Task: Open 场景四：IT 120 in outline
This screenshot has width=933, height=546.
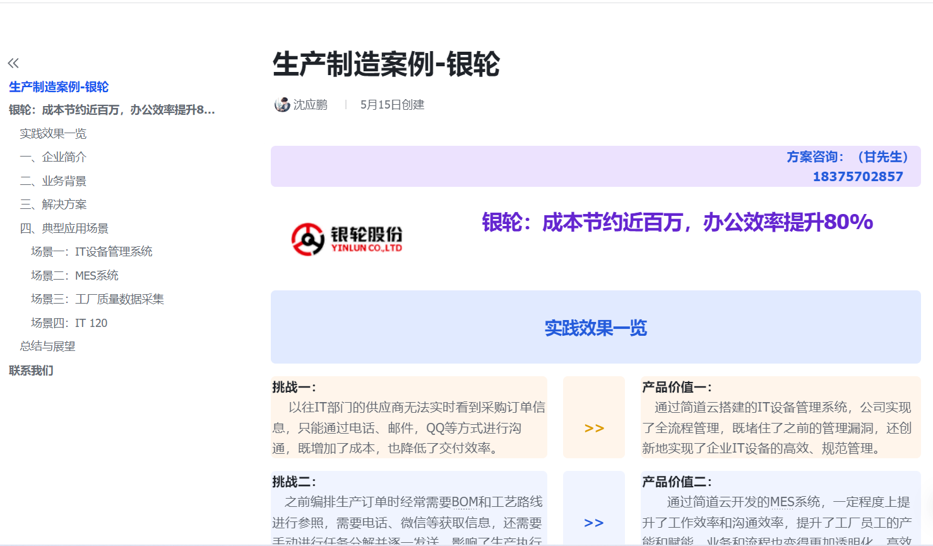Action: click(69, 323)
